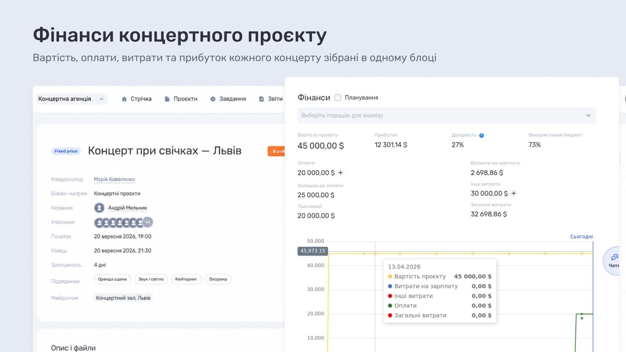
Task: Click the Загальні витрати value 32 698,86 $
Action: coord(489,214)
